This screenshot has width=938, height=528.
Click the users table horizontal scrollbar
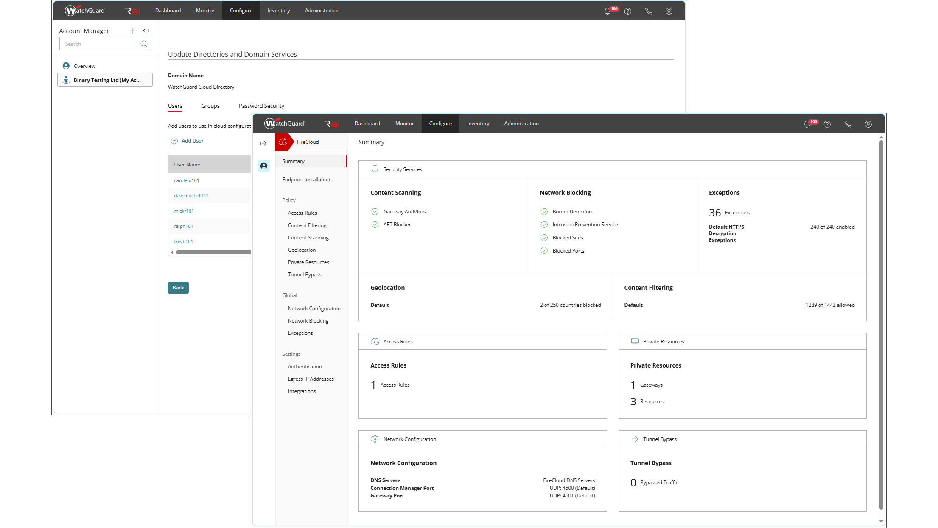tap(213, 253)
